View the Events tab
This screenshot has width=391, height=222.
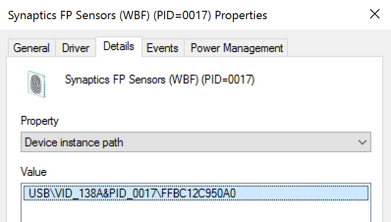(x=162, y=48)
